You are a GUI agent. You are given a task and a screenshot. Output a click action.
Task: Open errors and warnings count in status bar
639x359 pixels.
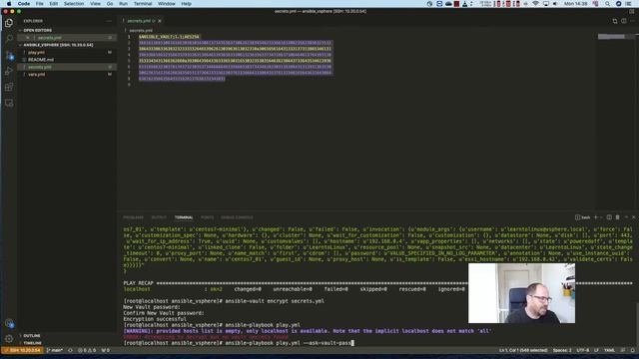tap(87, 350)
